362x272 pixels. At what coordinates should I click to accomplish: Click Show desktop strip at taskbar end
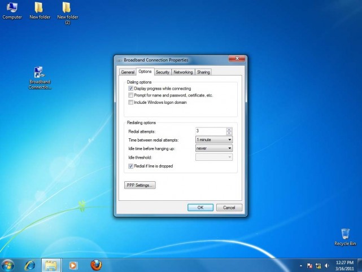click(360, 265)
